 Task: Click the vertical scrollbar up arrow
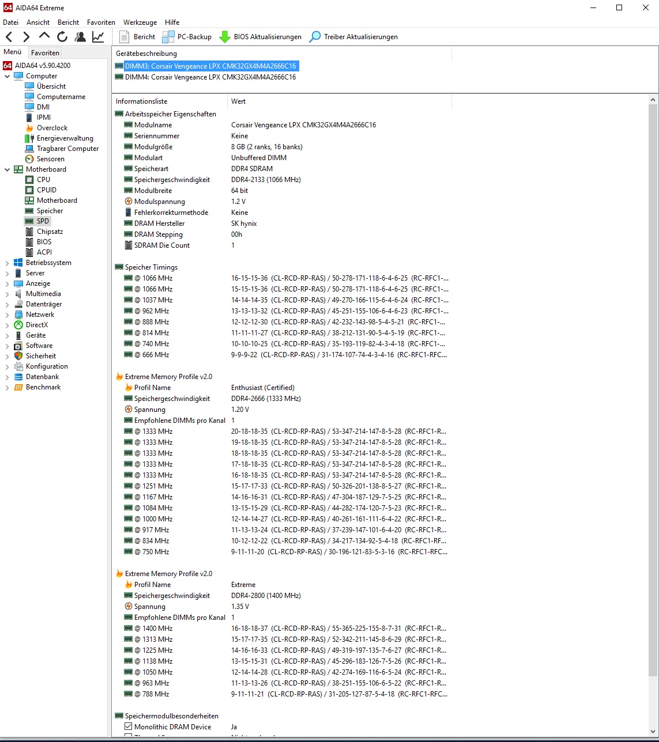pyautogui.click(x=653, y=100)
